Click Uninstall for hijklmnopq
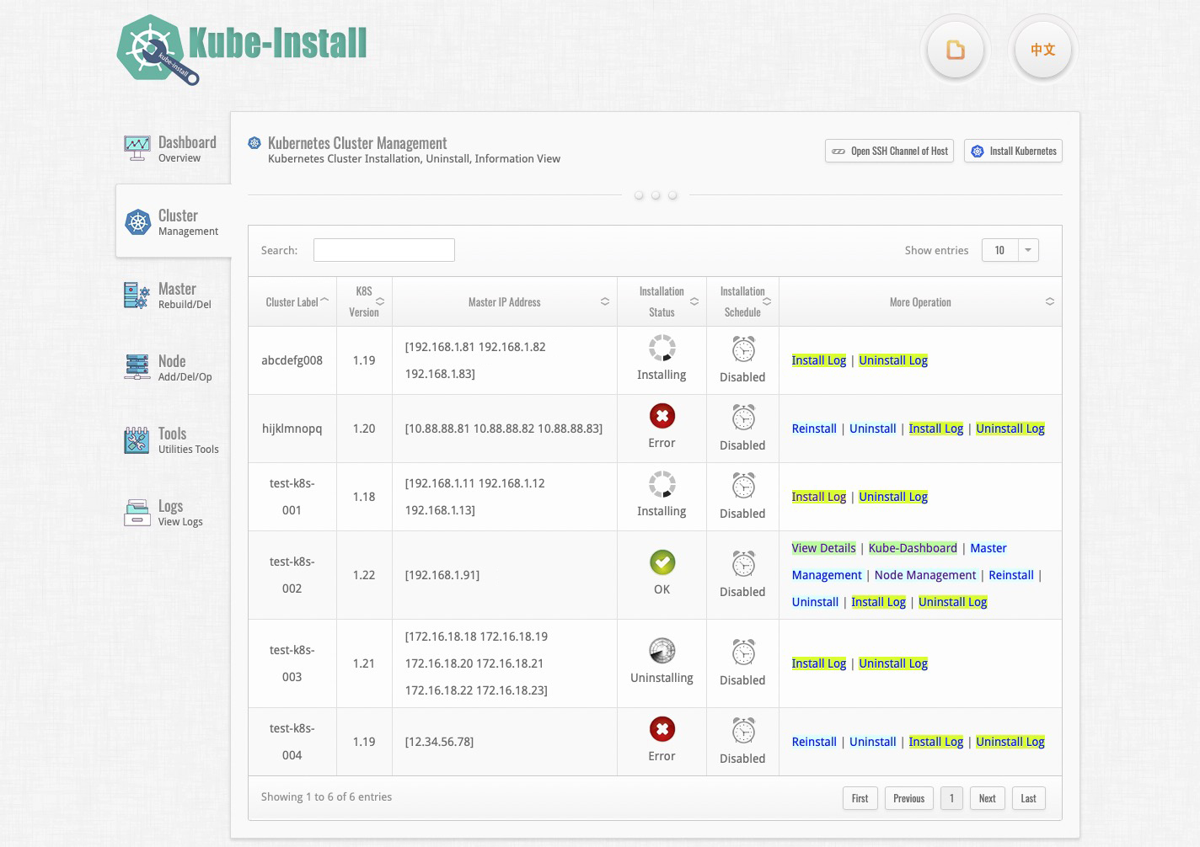The width and height of the screenshot is (1200, 847). 872,429
